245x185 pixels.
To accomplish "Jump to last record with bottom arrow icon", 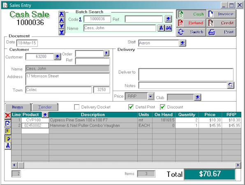I will pyautogui.click(x=62, y=32).
